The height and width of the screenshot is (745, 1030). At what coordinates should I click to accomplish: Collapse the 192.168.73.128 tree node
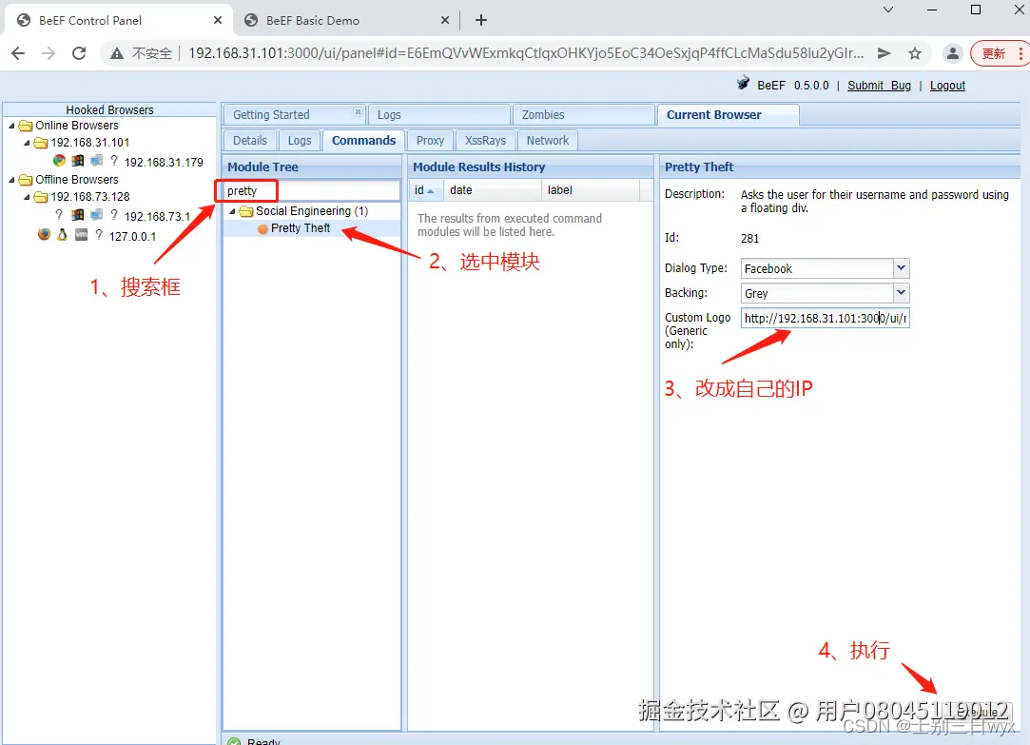click(27, 197)
